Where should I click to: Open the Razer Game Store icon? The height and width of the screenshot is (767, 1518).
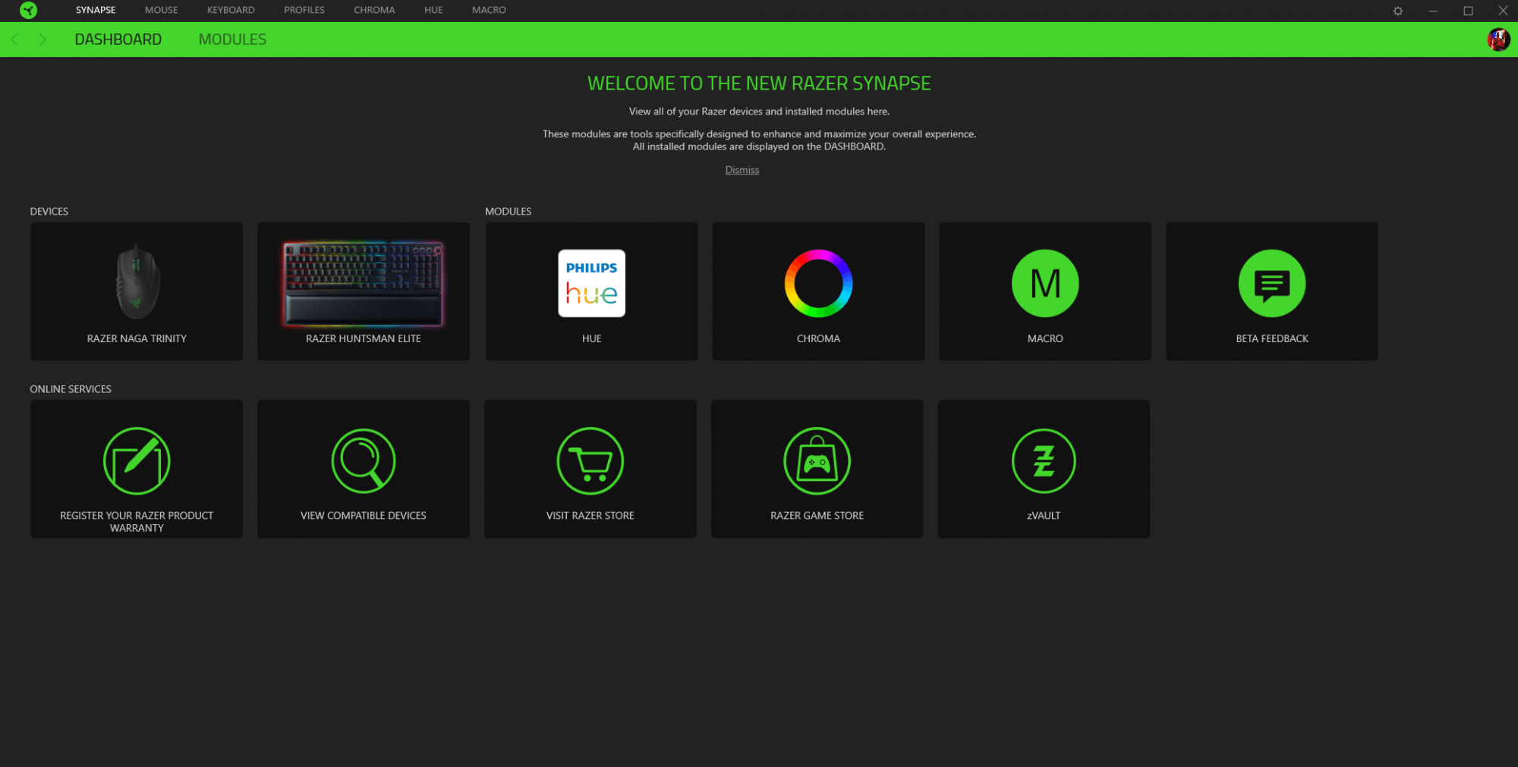pos(817,461)
